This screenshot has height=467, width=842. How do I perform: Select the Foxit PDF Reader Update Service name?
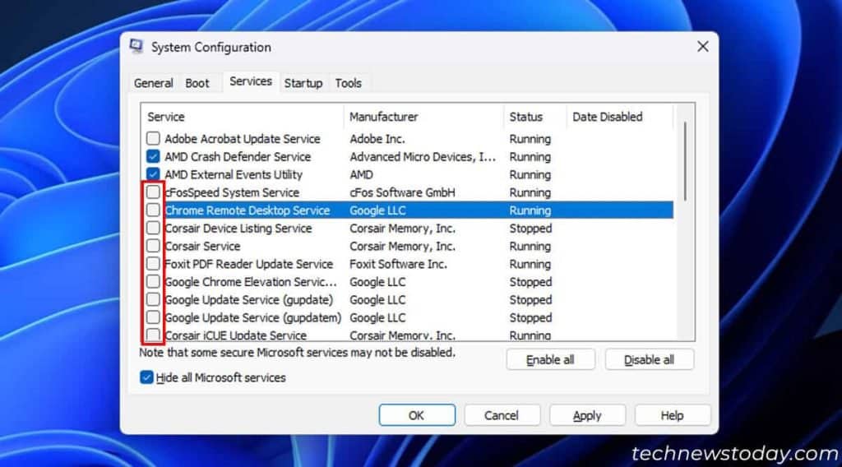[x=248, y=264]
